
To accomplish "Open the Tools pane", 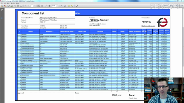I will tap(166, 6).
